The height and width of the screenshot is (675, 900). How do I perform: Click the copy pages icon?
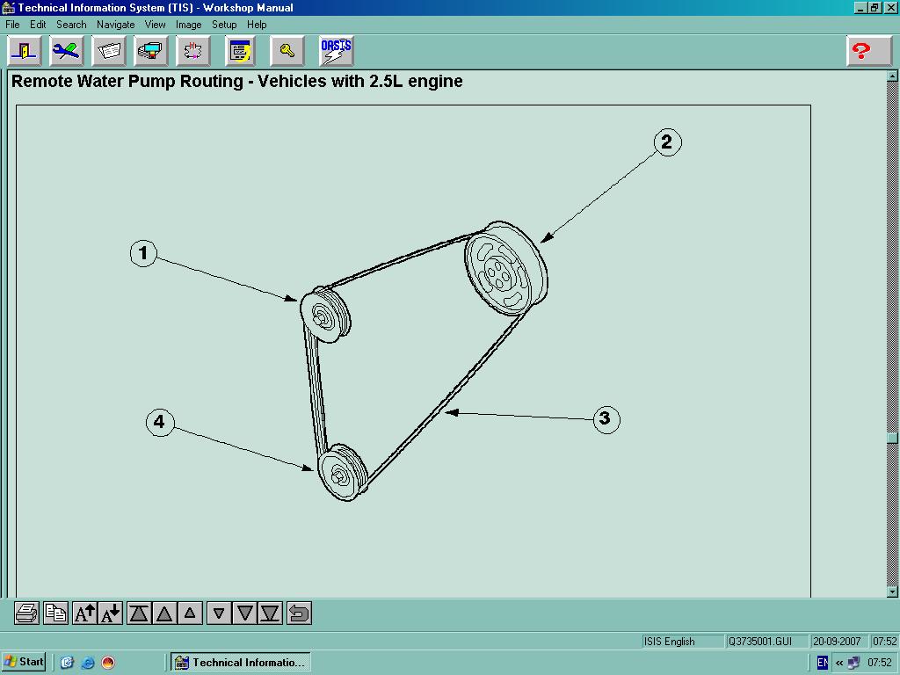(55, 613)
